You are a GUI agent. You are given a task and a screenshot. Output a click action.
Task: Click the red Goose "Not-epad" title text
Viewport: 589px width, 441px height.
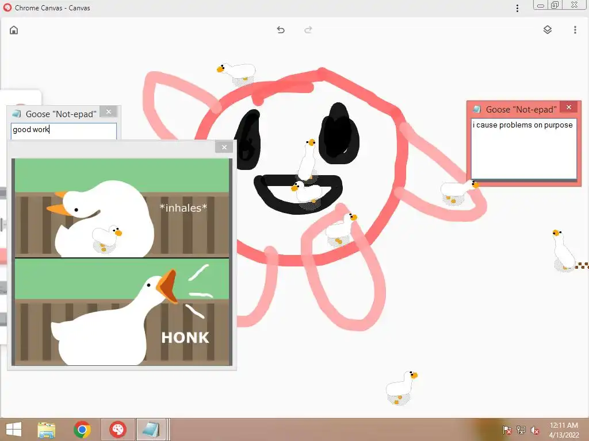(x=521, y=110)
